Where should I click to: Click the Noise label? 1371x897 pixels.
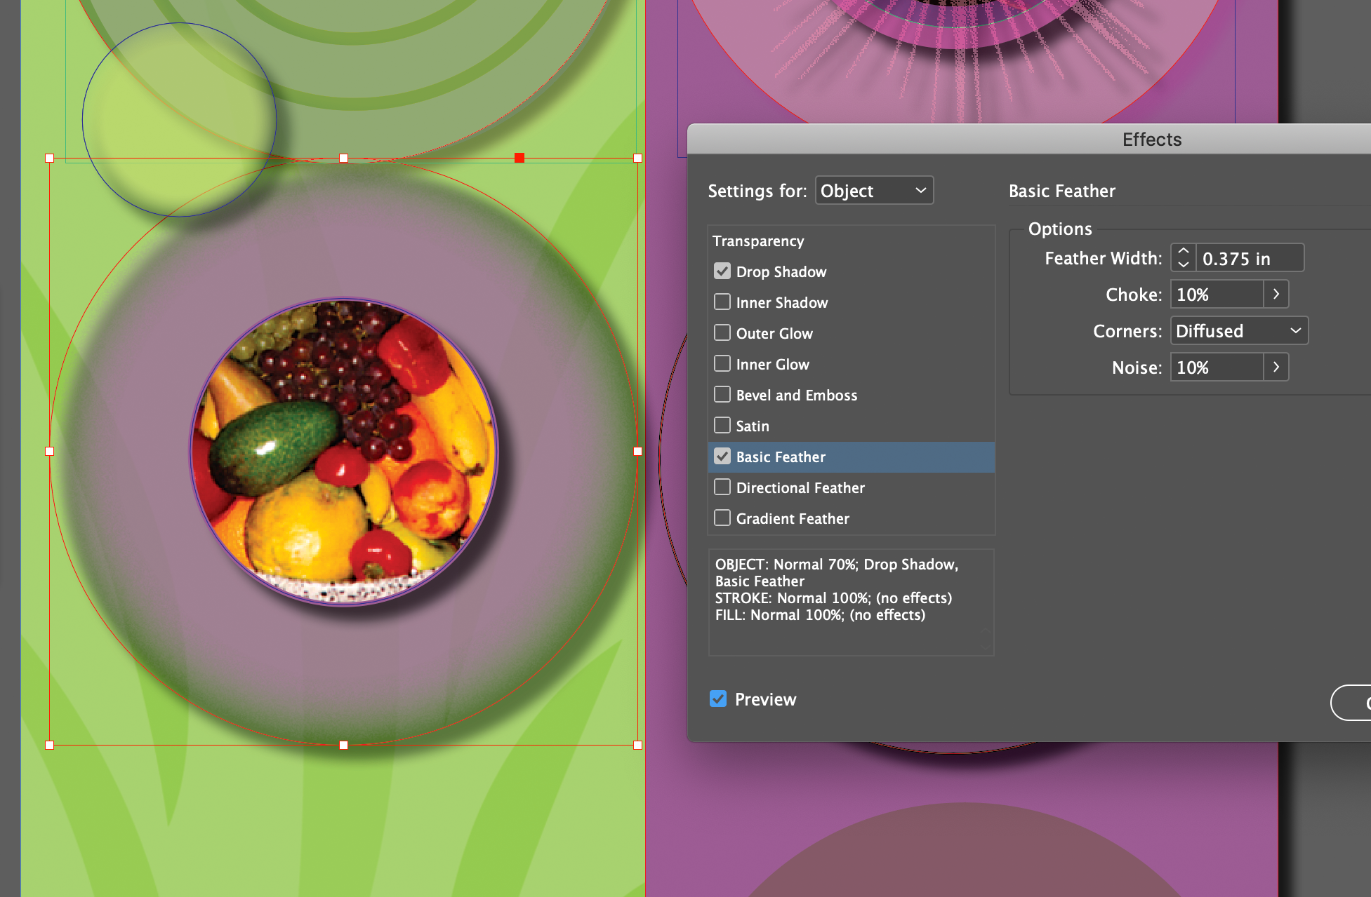1137,368
